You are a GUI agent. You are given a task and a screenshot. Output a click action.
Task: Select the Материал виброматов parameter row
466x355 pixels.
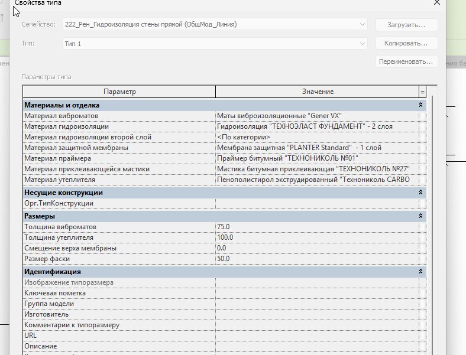tap(224, 116)
